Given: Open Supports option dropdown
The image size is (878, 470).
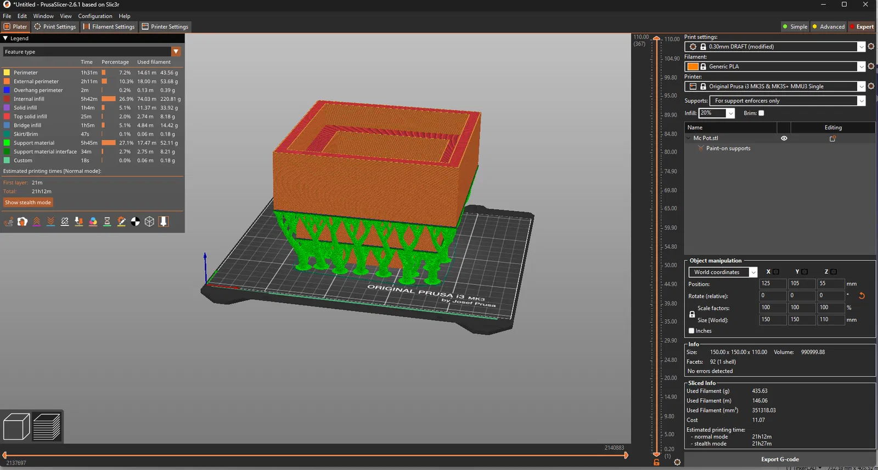Looking at the screenshot, I should click(x=861, y=101).
